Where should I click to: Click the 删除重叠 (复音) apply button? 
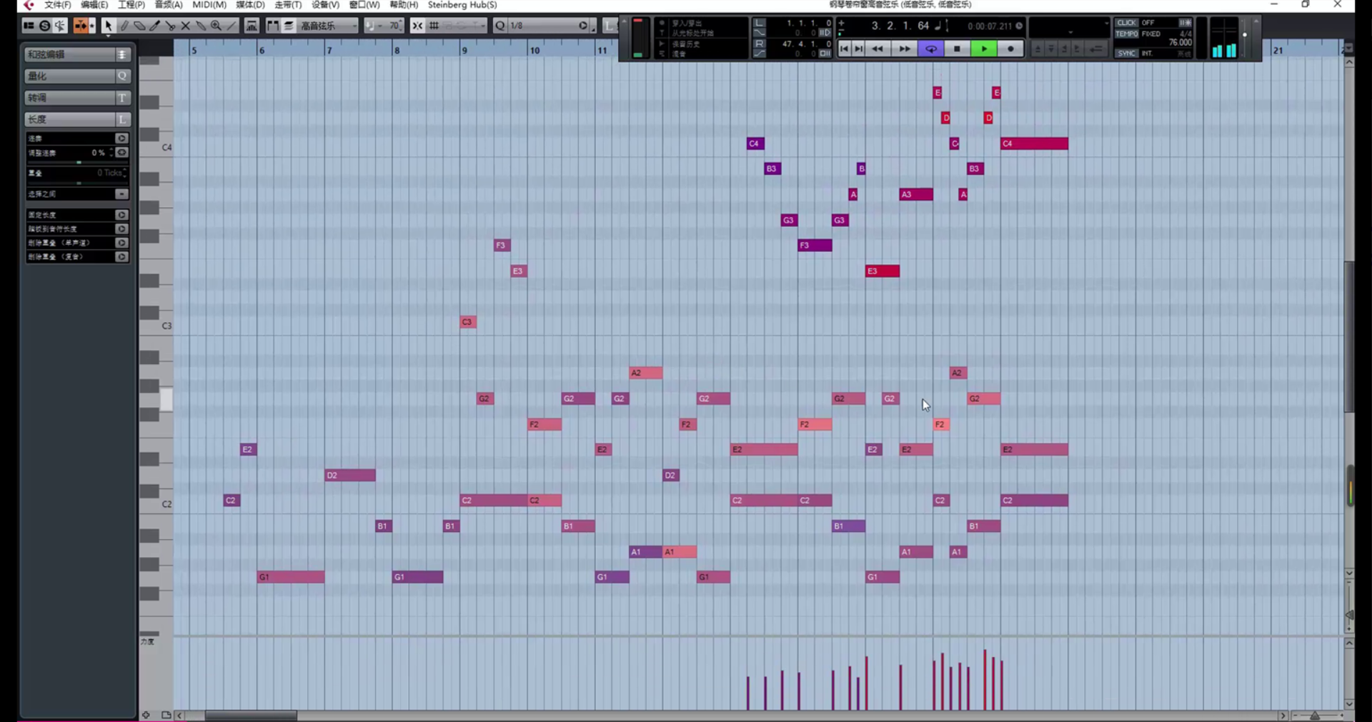click(x=121, y=257)
